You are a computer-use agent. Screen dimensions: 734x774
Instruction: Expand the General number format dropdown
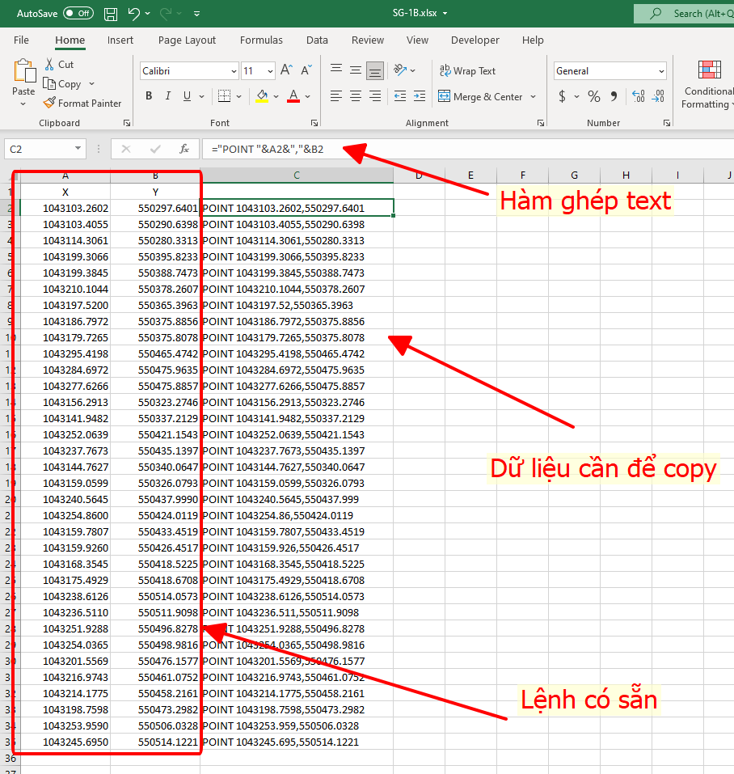pyautogui.click(x=661, y=71)
